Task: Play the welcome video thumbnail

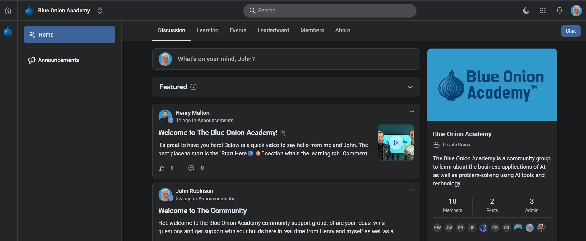Action: 395,142
